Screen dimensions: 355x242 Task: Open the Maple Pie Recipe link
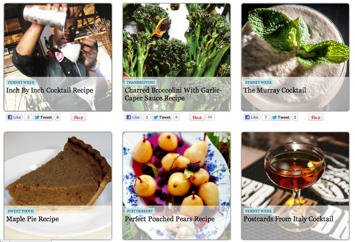coord(32,219)
